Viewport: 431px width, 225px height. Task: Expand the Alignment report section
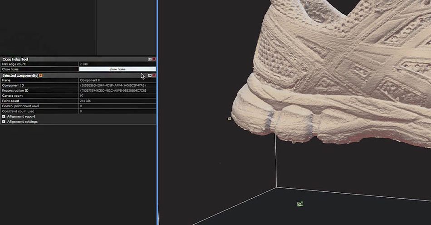pos(4,116)
